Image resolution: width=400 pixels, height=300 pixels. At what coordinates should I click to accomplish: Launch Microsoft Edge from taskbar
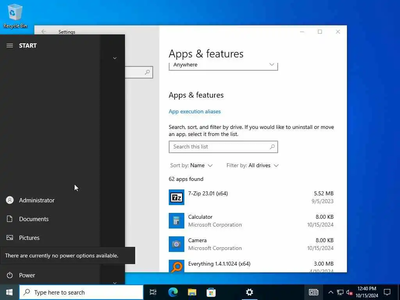click(173, 292)
